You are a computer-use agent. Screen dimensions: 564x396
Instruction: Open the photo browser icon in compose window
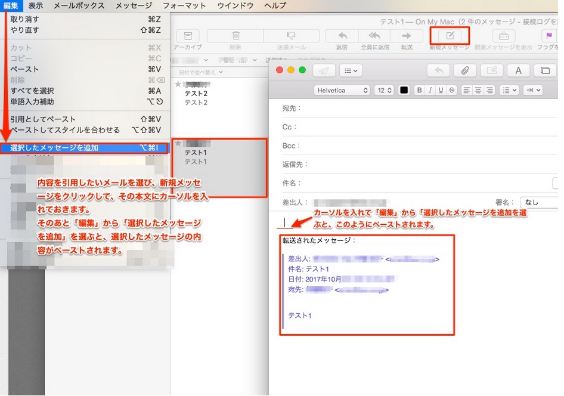545,70
